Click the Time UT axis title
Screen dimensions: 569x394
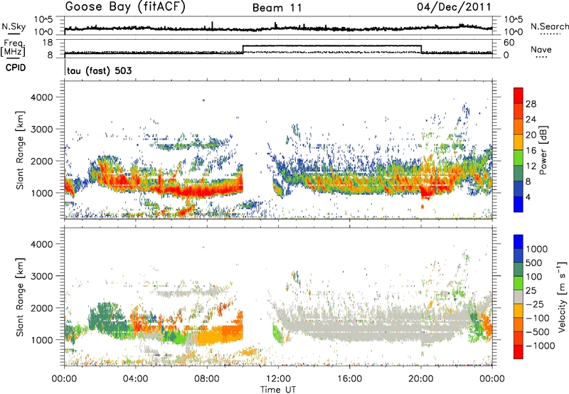(278, 390)
